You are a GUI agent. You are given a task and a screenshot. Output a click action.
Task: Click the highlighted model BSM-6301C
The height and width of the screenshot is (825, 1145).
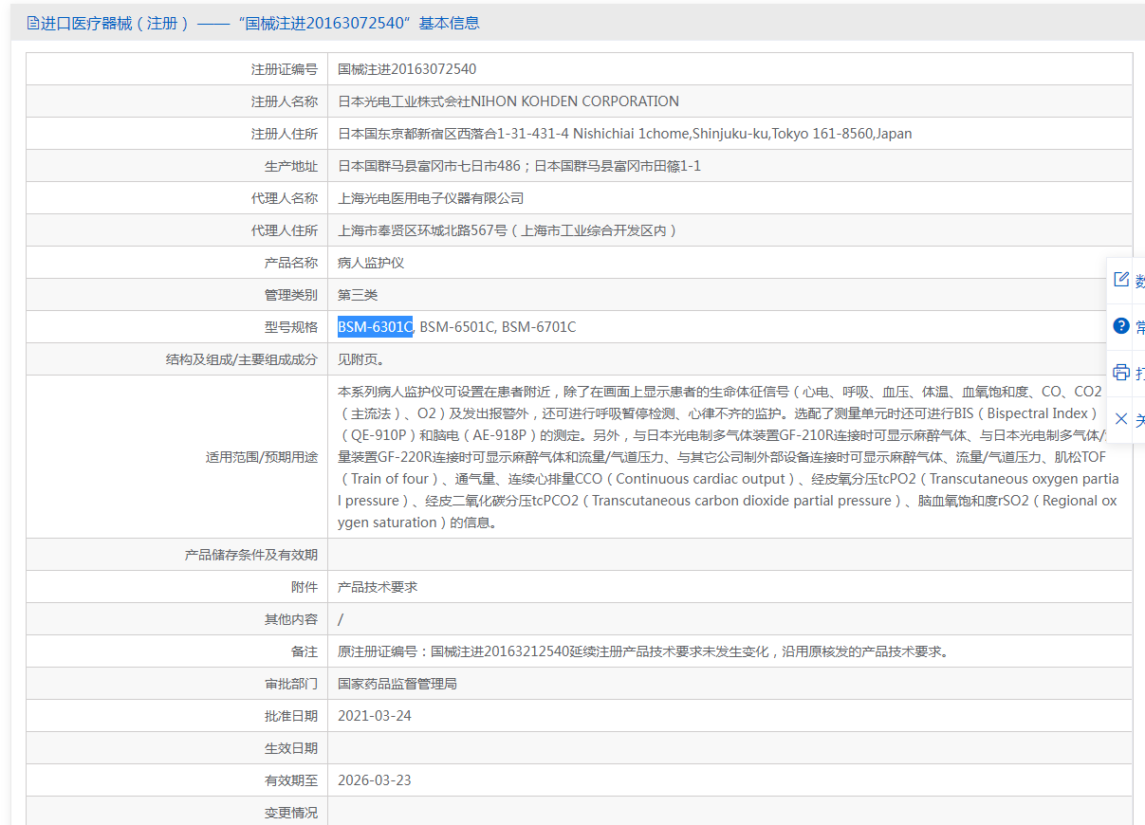[375, 327]
